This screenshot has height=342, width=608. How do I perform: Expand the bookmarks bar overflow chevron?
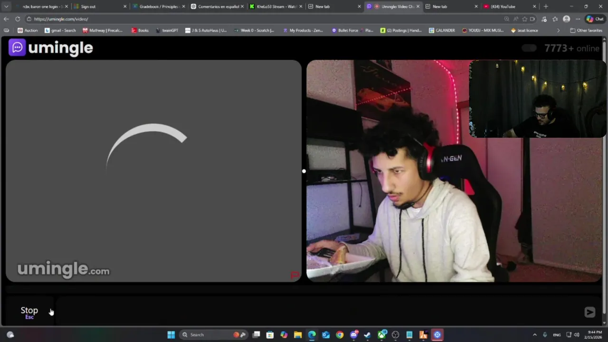point(558,30)
